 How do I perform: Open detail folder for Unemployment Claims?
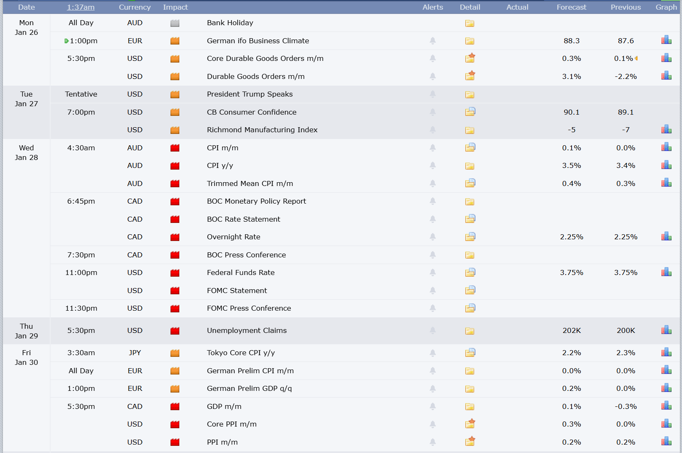point(470,331)
